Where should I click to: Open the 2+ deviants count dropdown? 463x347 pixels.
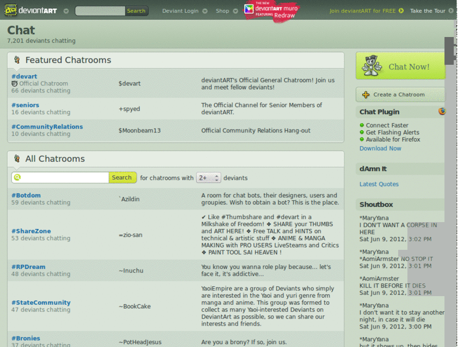click(x=208, y=178)
